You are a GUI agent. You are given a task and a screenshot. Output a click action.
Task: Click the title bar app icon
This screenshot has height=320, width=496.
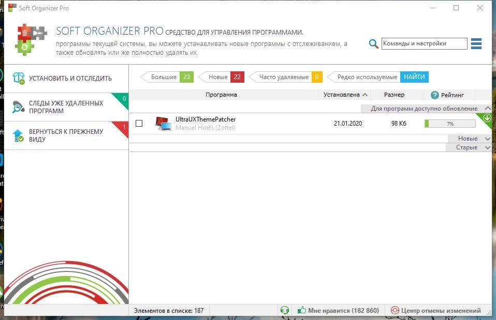pyautogui.click(x=12, y=8)
